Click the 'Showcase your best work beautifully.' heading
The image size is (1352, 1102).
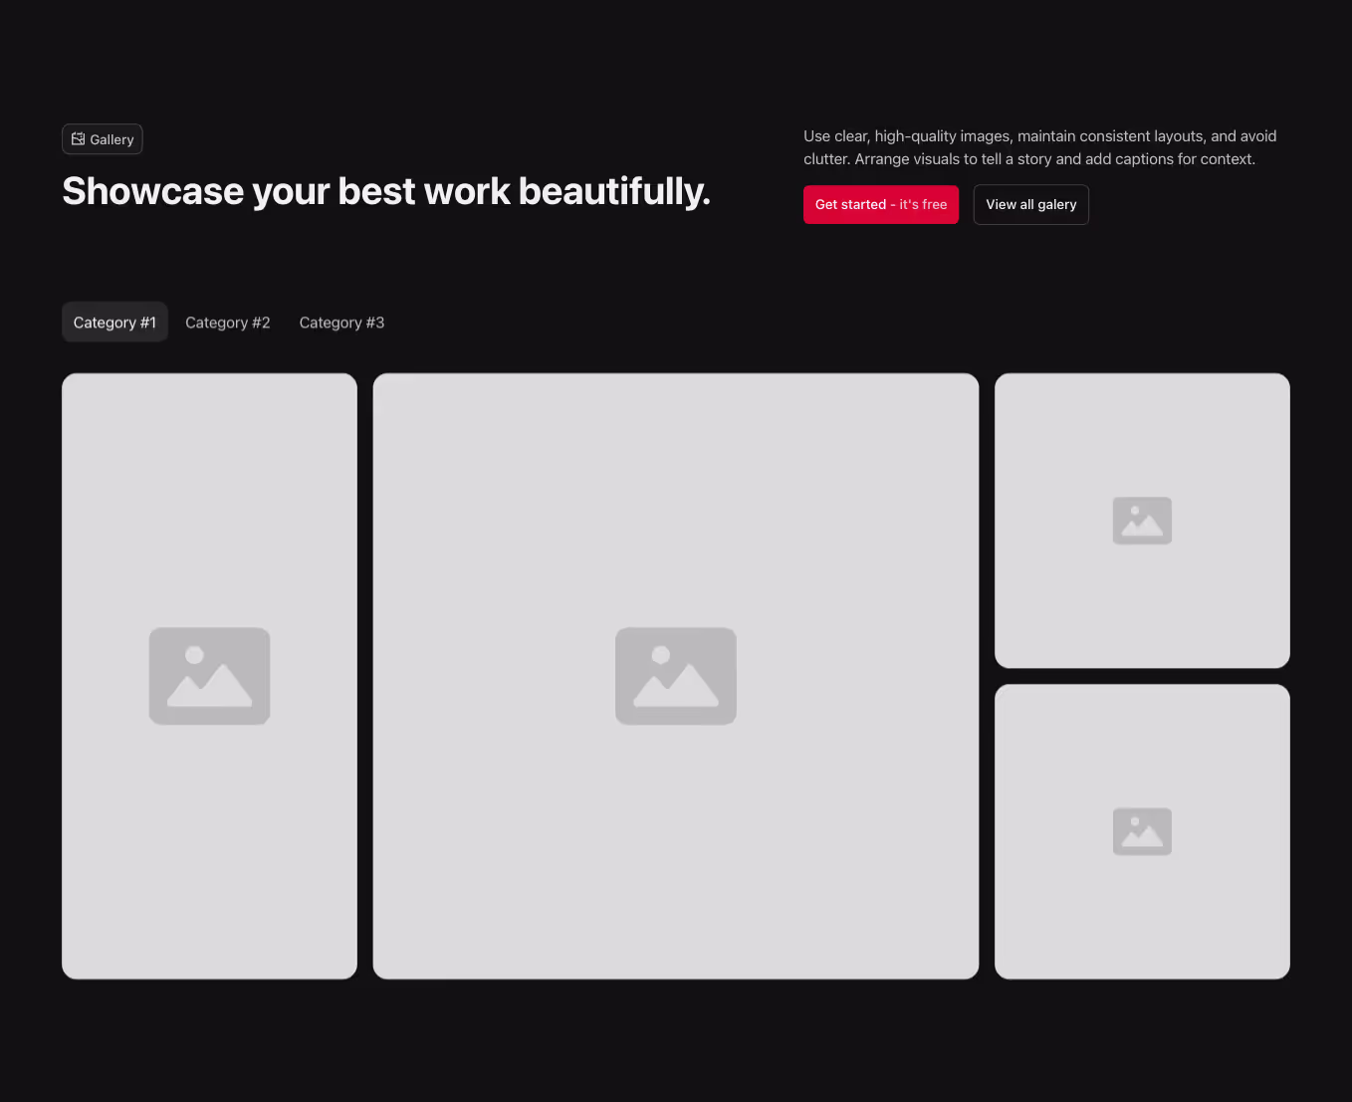[x=386, y=190]
